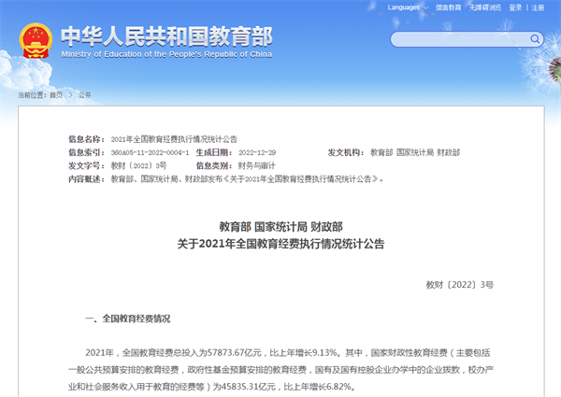
Task: Click the 财务与审计 category value
Action: [x=257, y=165]
